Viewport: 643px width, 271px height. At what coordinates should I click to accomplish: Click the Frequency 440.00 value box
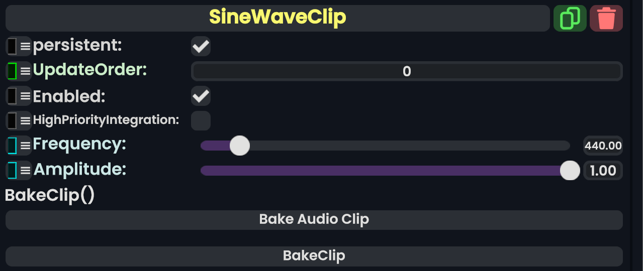pos(603,146)
